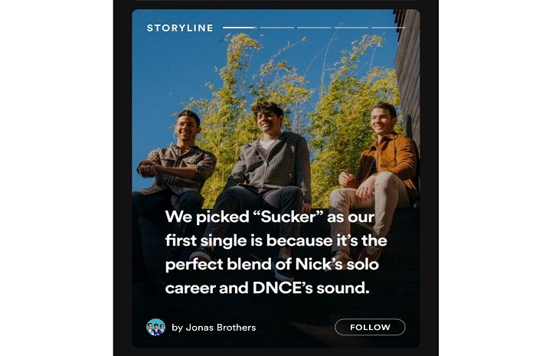Jump to the second storyline progress segment
Image resolution: width=536 pixels, height=356 pixels.
277,28
